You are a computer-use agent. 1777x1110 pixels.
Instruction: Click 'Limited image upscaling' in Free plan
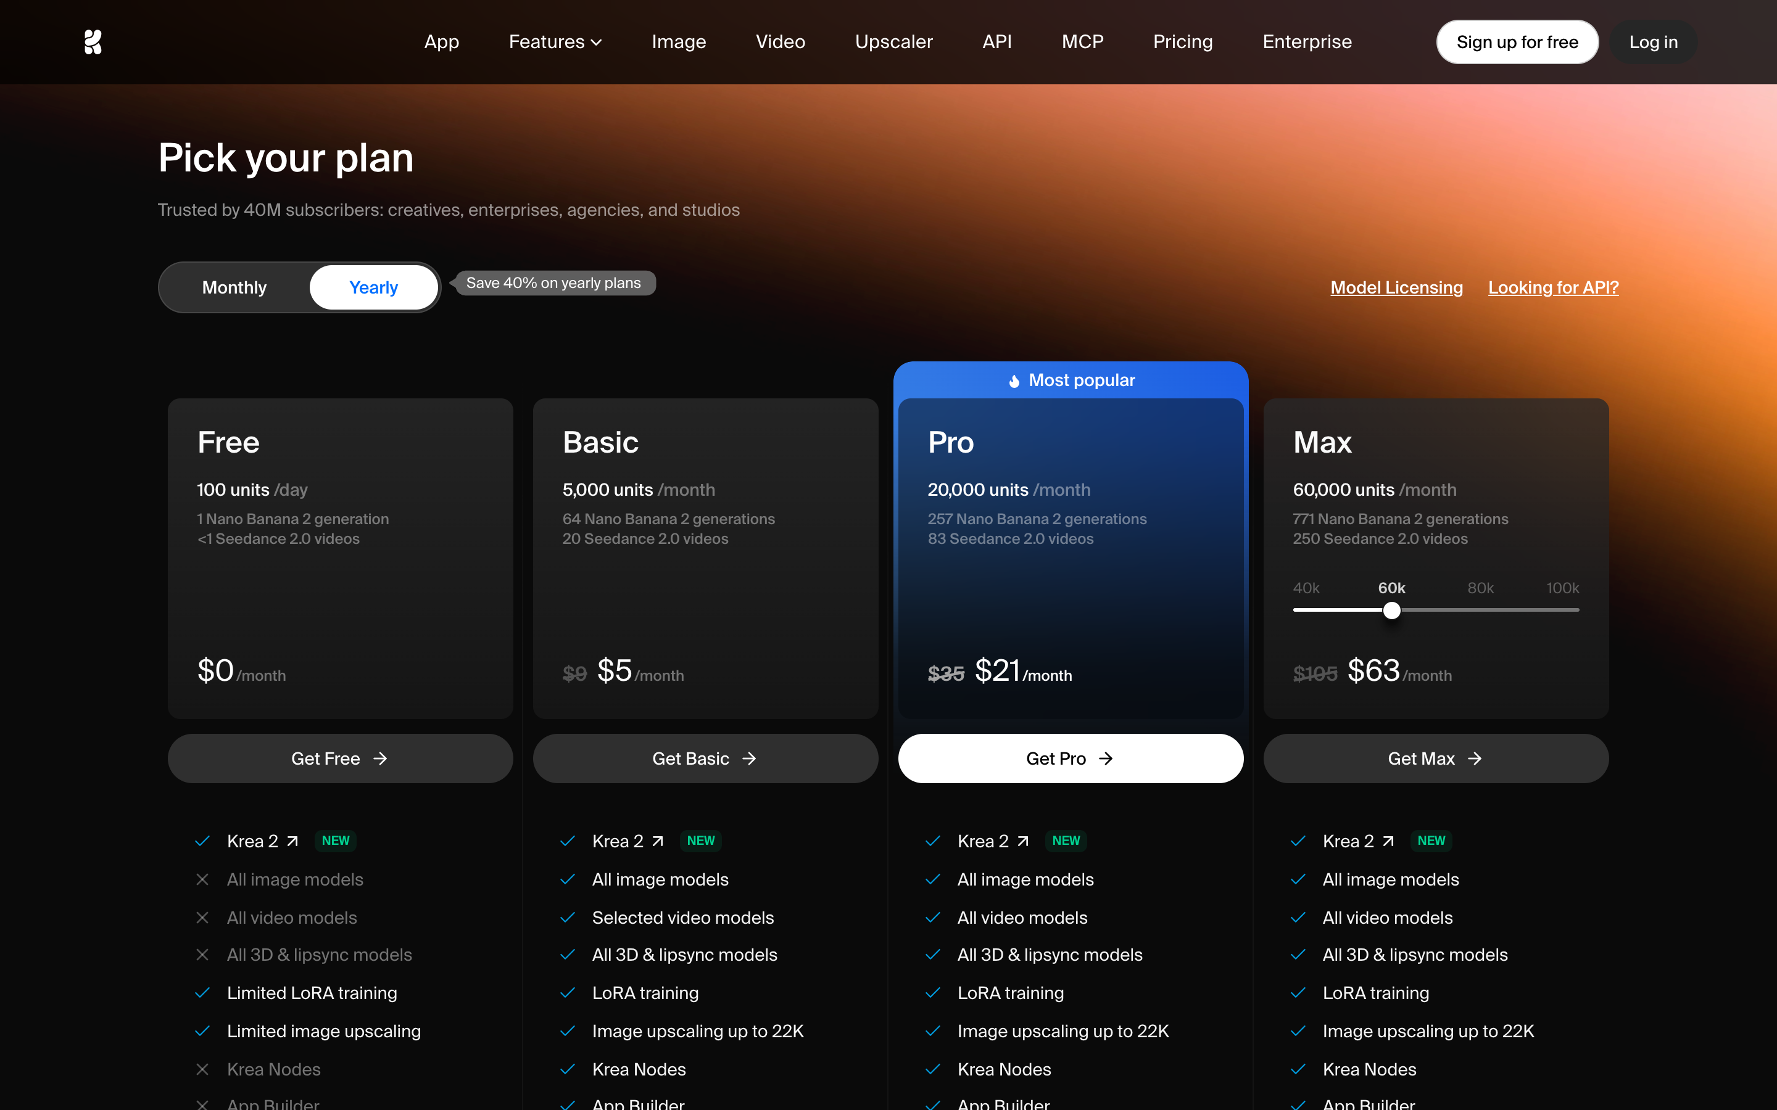tap(324, 1032)
